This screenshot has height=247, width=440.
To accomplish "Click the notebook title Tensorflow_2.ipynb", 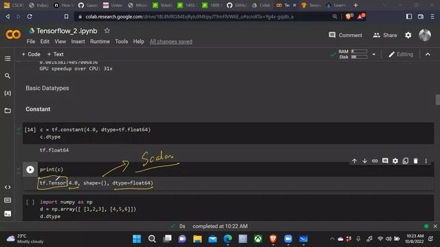I will (x=67, y=31).
